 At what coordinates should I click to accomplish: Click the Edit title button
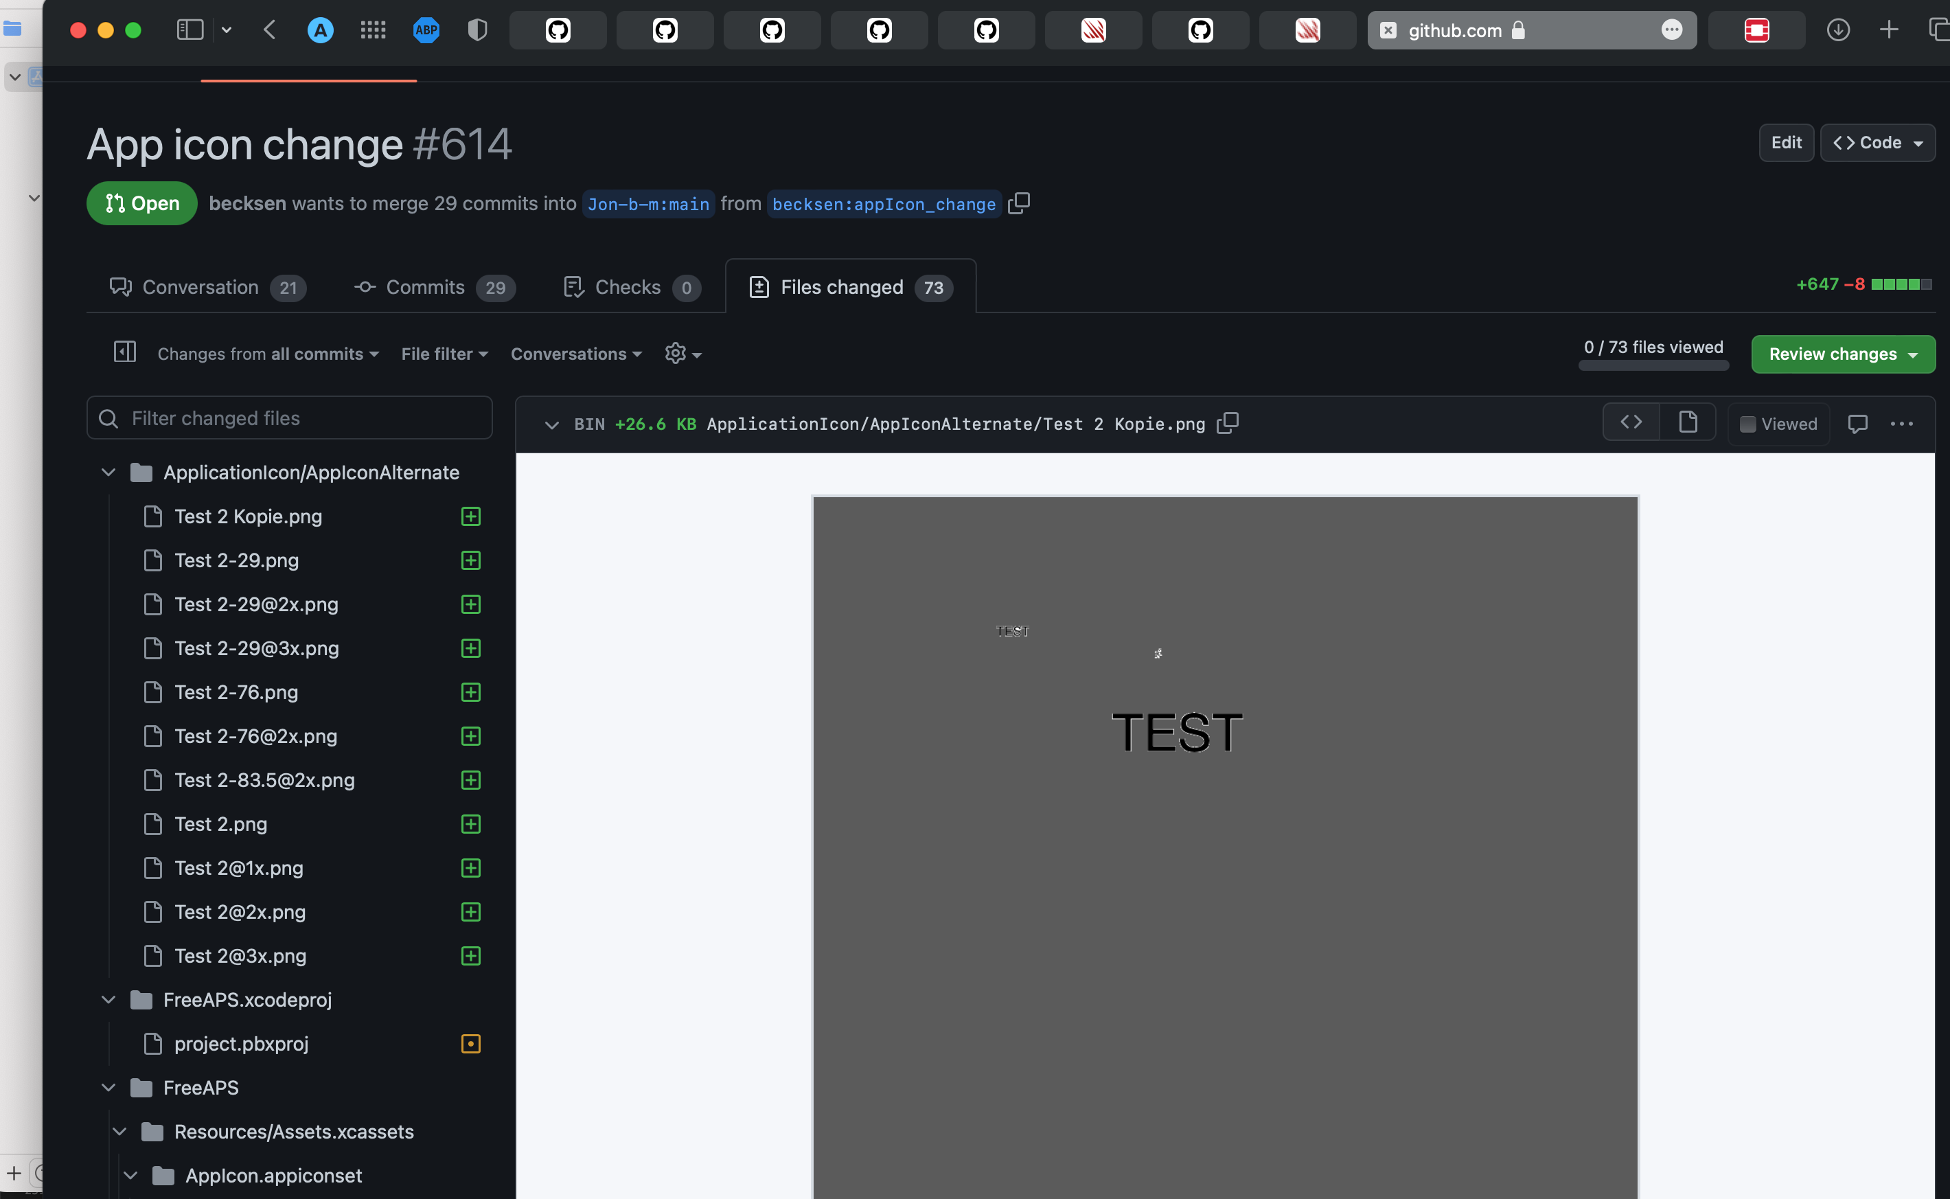(1785, 143)
